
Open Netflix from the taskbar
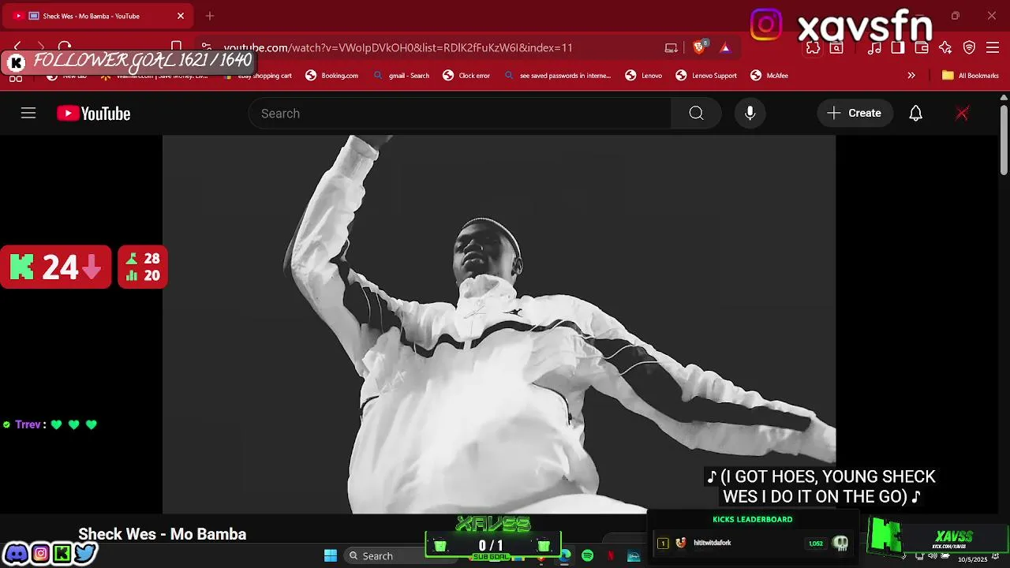click(611, 556)
